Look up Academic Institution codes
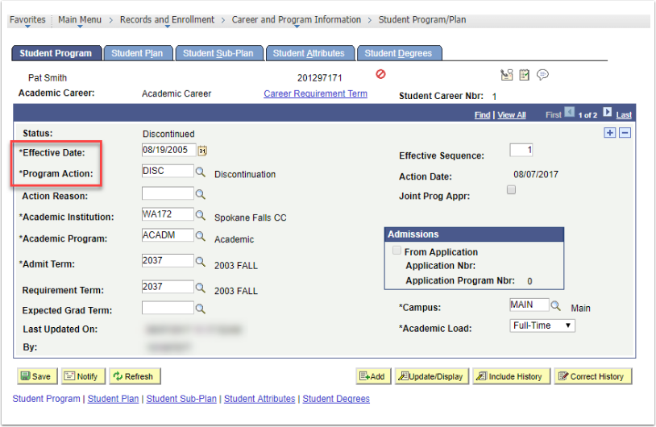Image resolution: width=656 pixels, height=427 pixels. (x=201, y=215)
